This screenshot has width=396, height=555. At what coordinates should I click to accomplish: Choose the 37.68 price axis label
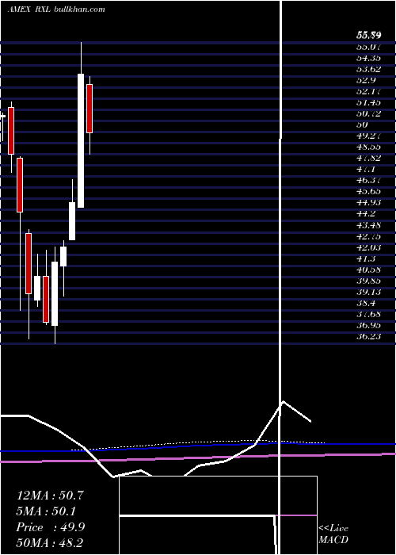[369, 314]
